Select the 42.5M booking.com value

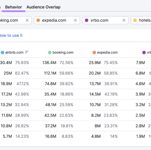pos(50,115)
